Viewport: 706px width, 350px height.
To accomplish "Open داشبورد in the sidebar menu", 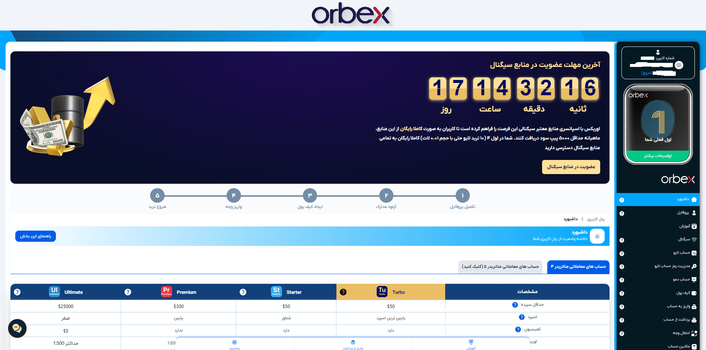I will point(658,199).
